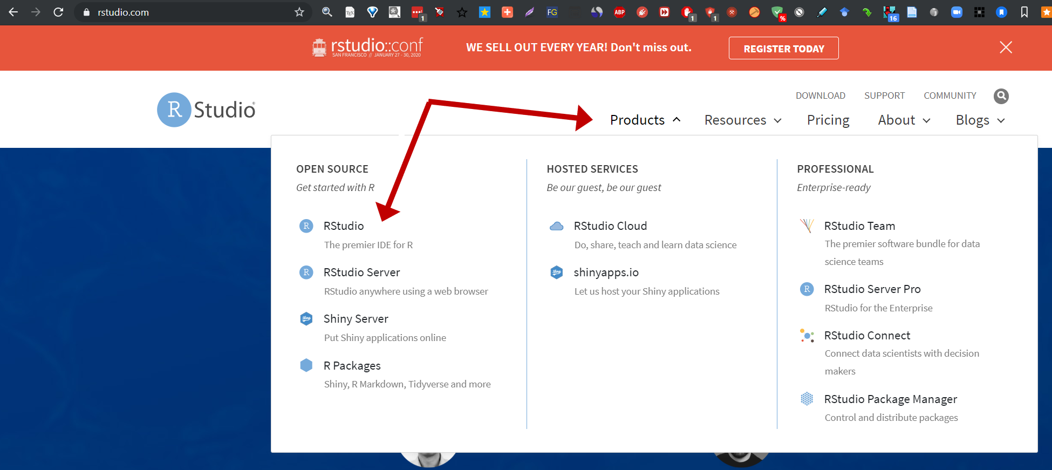Select RStudio Server Pro link

pyautogui.click(x=872, y=289)
